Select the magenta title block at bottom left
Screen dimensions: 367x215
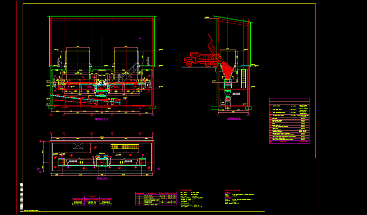tap(91, 200)
